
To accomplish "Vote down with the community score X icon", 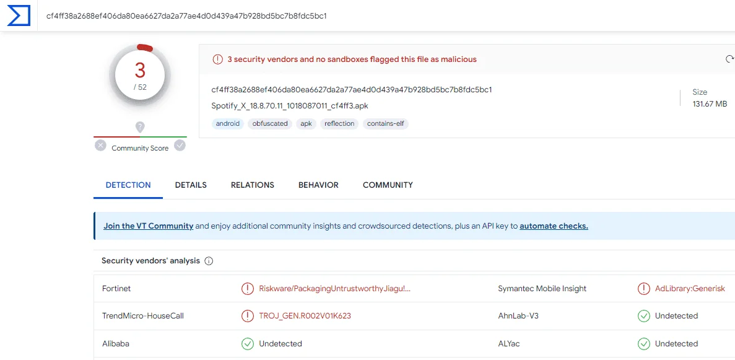I will click(100, 146).
